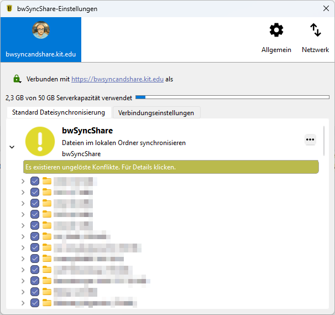The image size is (335, 315).
Task: Click the bwSyncShare app icon in title bar
Action: coord(9,8)
